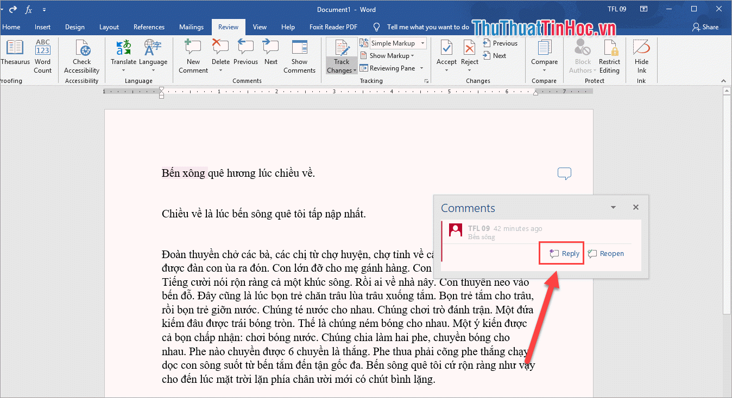Select the Review tab
Image resolution: width=732 pixels, height=398 pixels.
(x=228, y=27)
